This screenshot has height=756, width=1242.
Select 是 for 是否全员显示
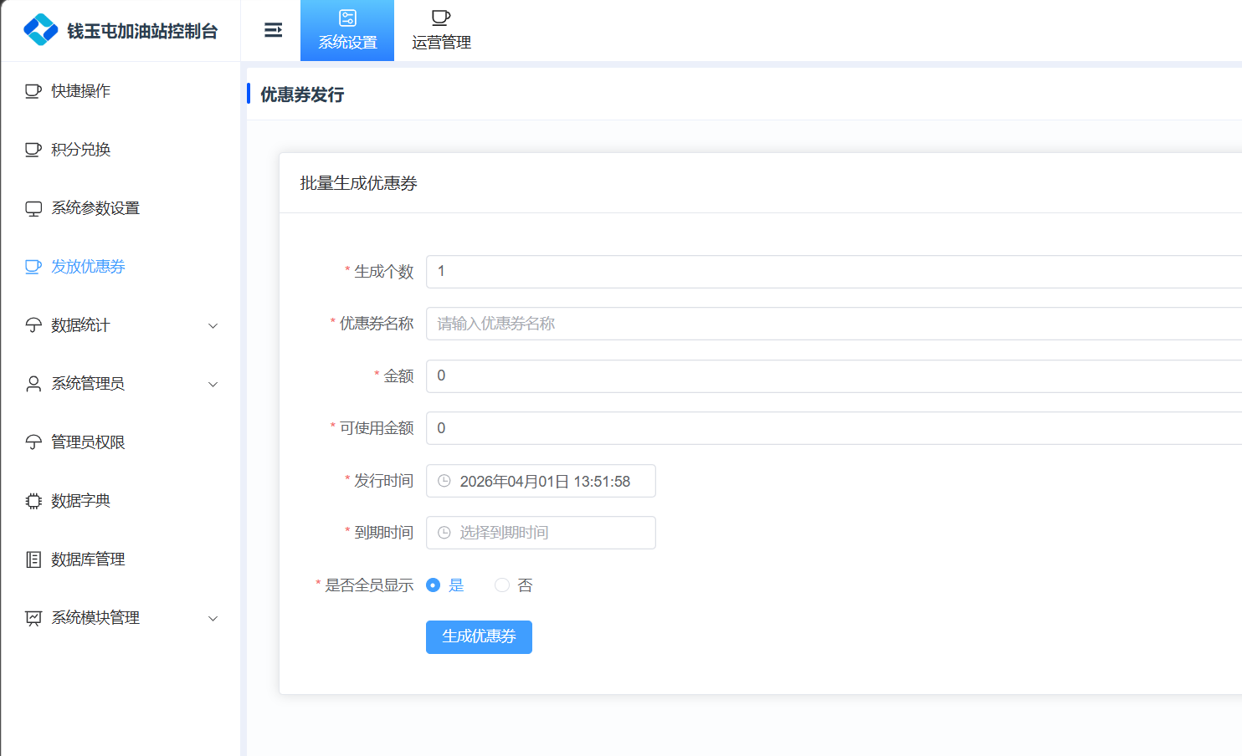[x=434, y=585]
